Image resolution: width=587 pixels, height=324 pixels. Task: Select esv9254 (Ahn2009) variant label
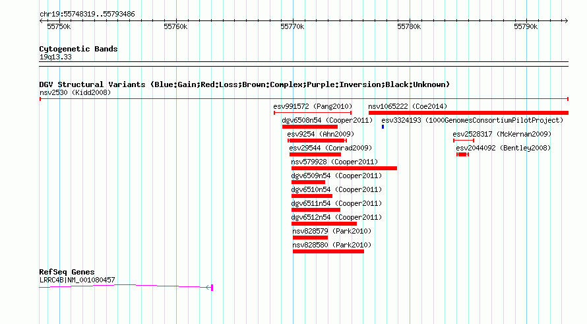tap(321, 134)
